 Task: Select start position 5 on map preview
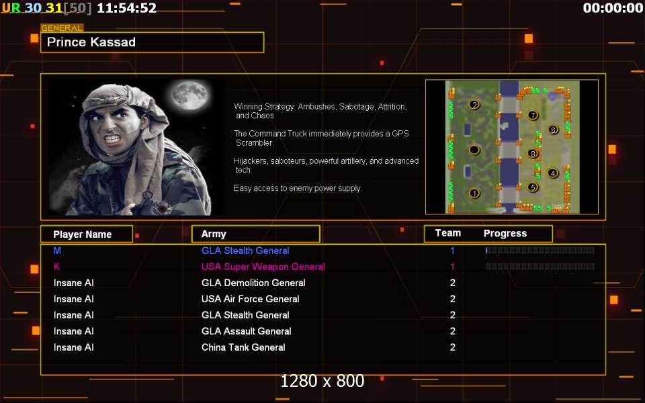[x=533, y=187]
